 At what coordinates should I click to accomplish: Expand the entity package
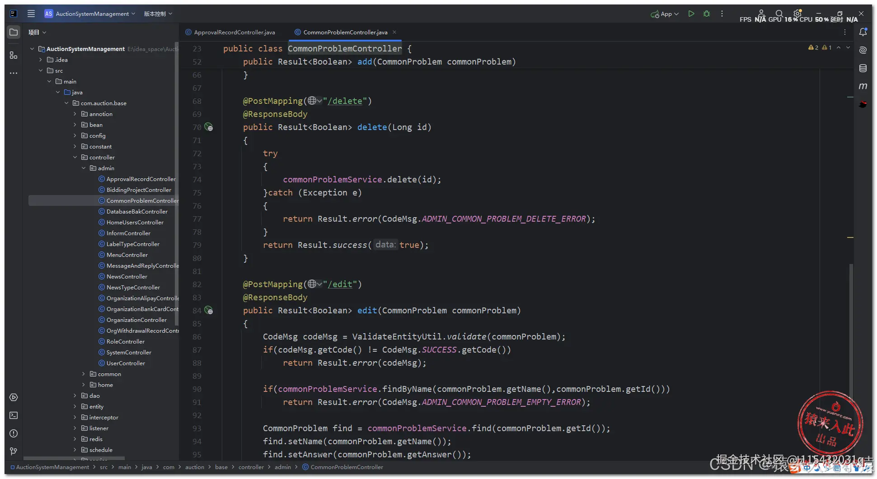[75, 406]
